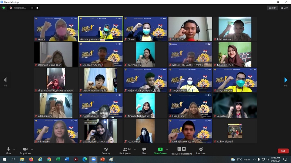Pause recording using top-left pause button
Image resolution: width=291 pixels, height=163 pixels.
pos(32,8)
